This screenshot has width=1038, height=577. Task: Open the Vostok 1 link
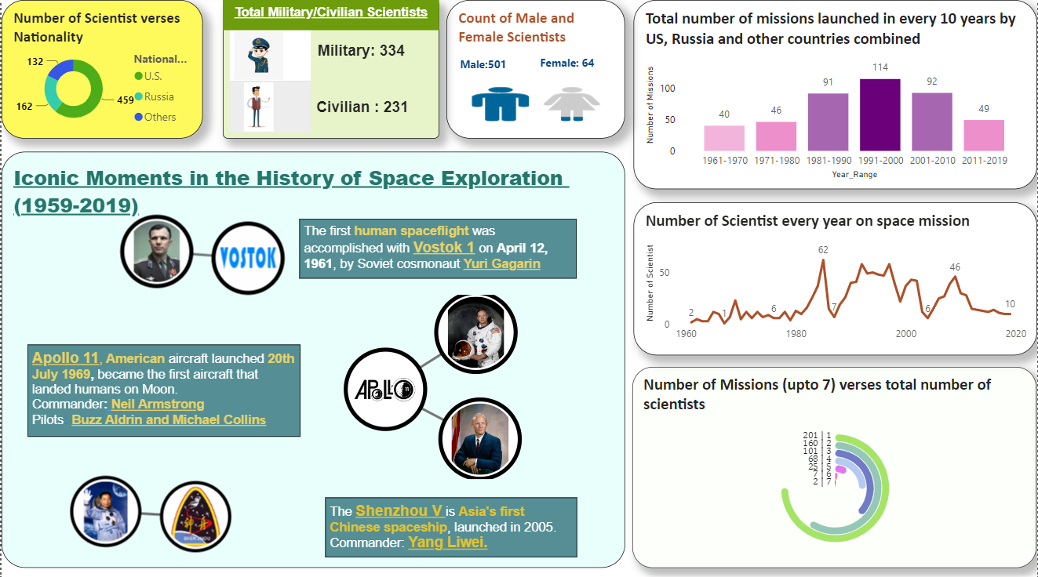445,247
